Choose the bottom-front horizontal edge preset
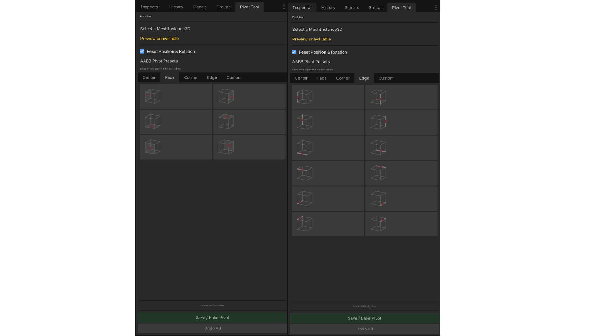 click(328, 148)
